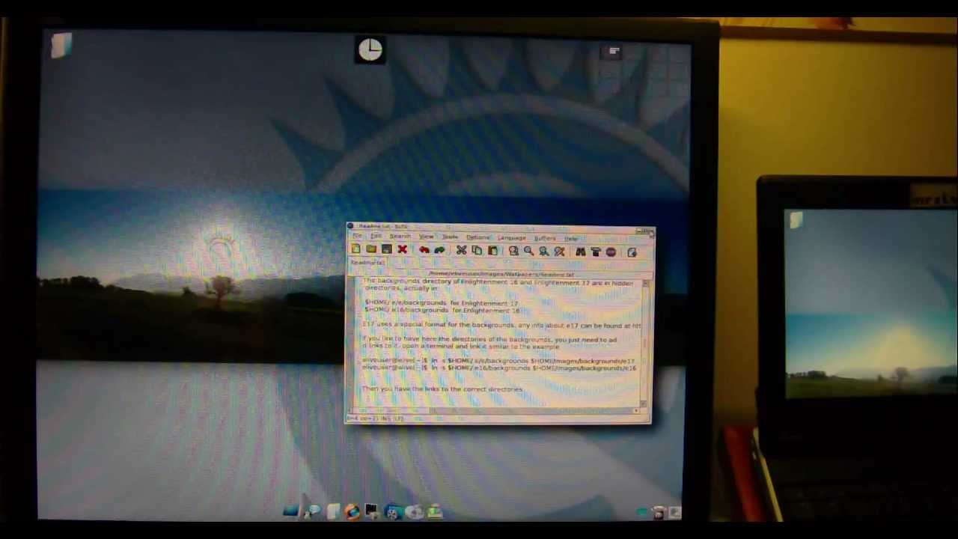Click the line starting 'E17 uses a special format'

pos(501,325)
